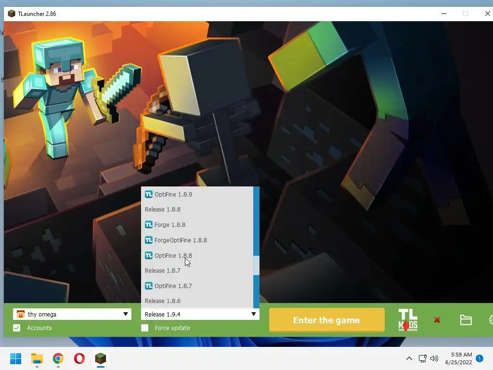The image size is (493, 370).
Task: Uncheck the Accounts checkbox
Action: click(x=17, y=328)
